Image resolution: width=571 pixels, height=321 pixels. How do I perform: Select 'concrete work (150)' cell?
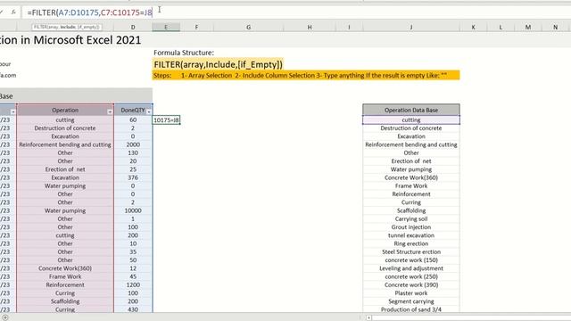(411, 259)
